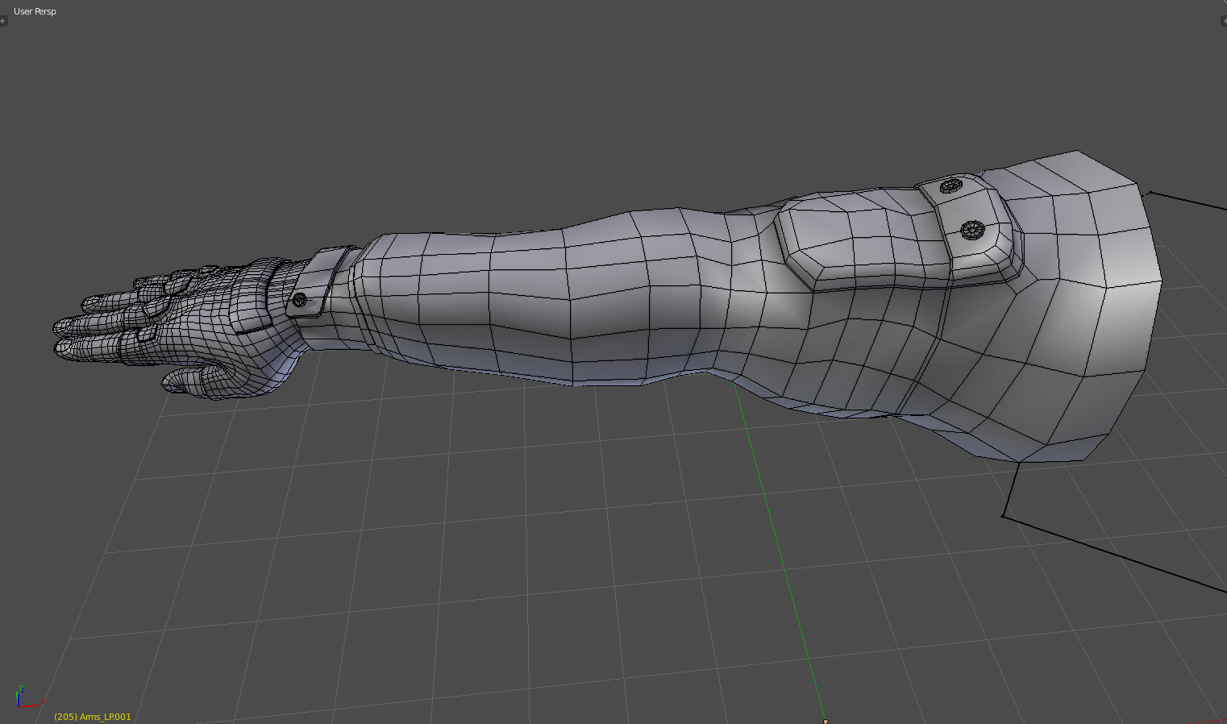Click the User Persp viewport label
The image size is (1227, 724).
[x=35, y=11]
